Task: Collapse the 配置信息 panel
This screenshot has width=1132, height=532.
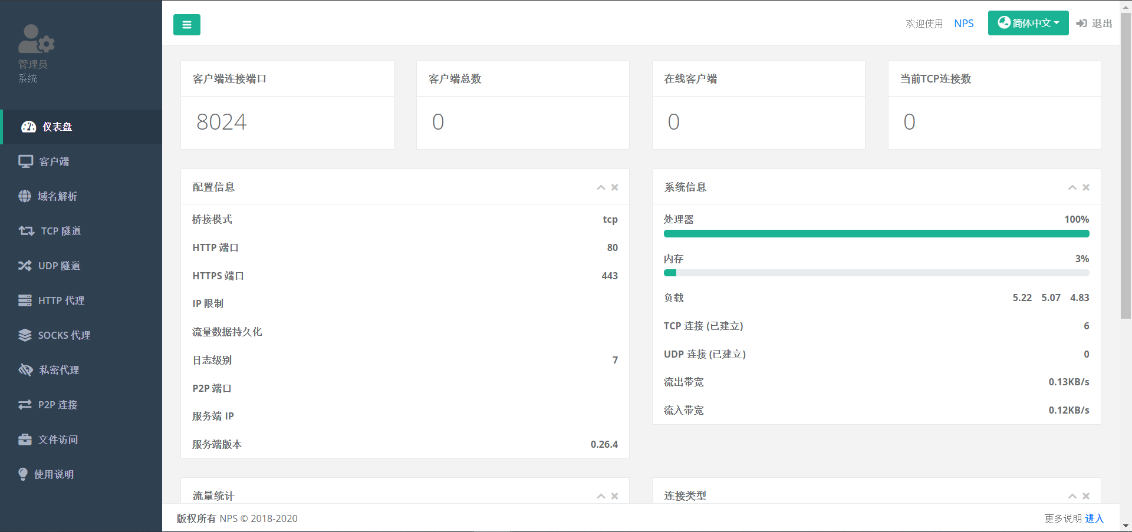Action: (x=601, y=187)
